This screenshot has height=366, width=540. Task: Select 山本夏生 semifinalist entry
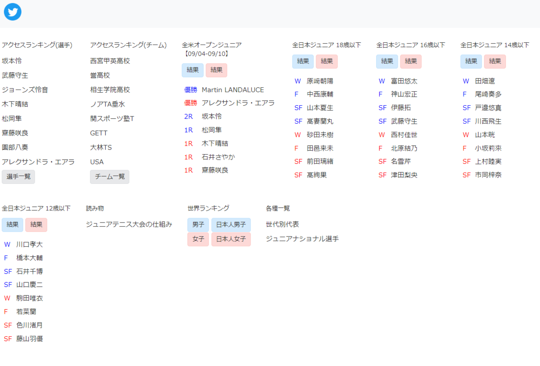(320, 108)
